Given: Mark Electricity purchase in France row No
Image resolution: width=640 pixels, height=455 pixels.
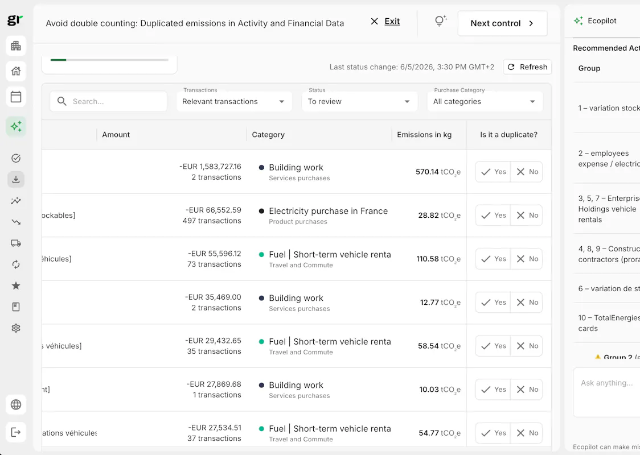Looking at the screenshot, I should (527, 215).
